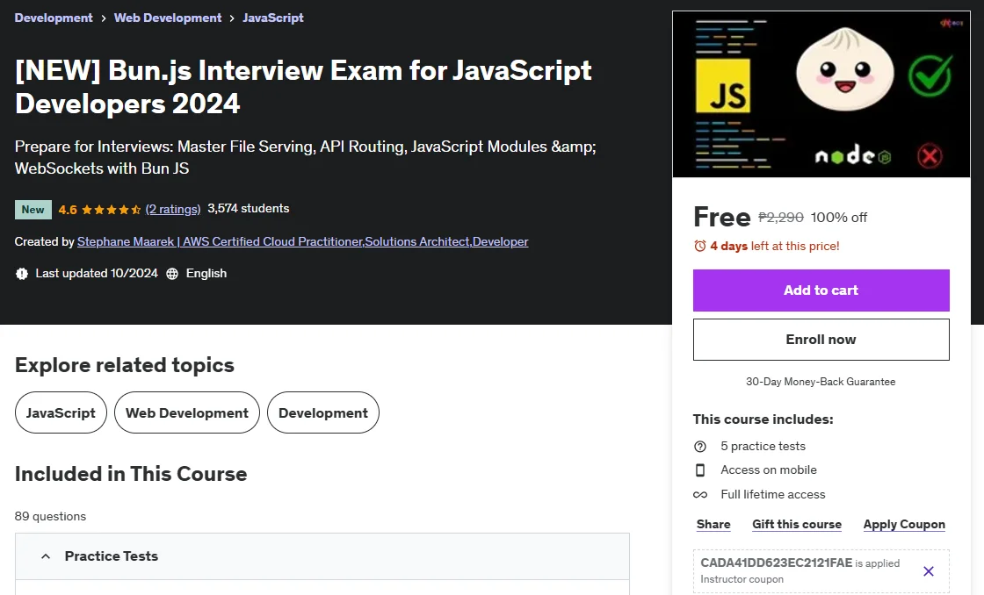Image resolution: width=984 pixels, height=595 pixels.
Task: Select the Development topic pill
Action: pos(323,412)
